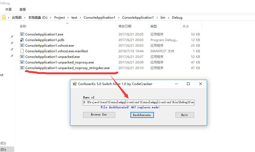Select ConsoleApplication1.vshost.exe file name

[x=50, y=46]
